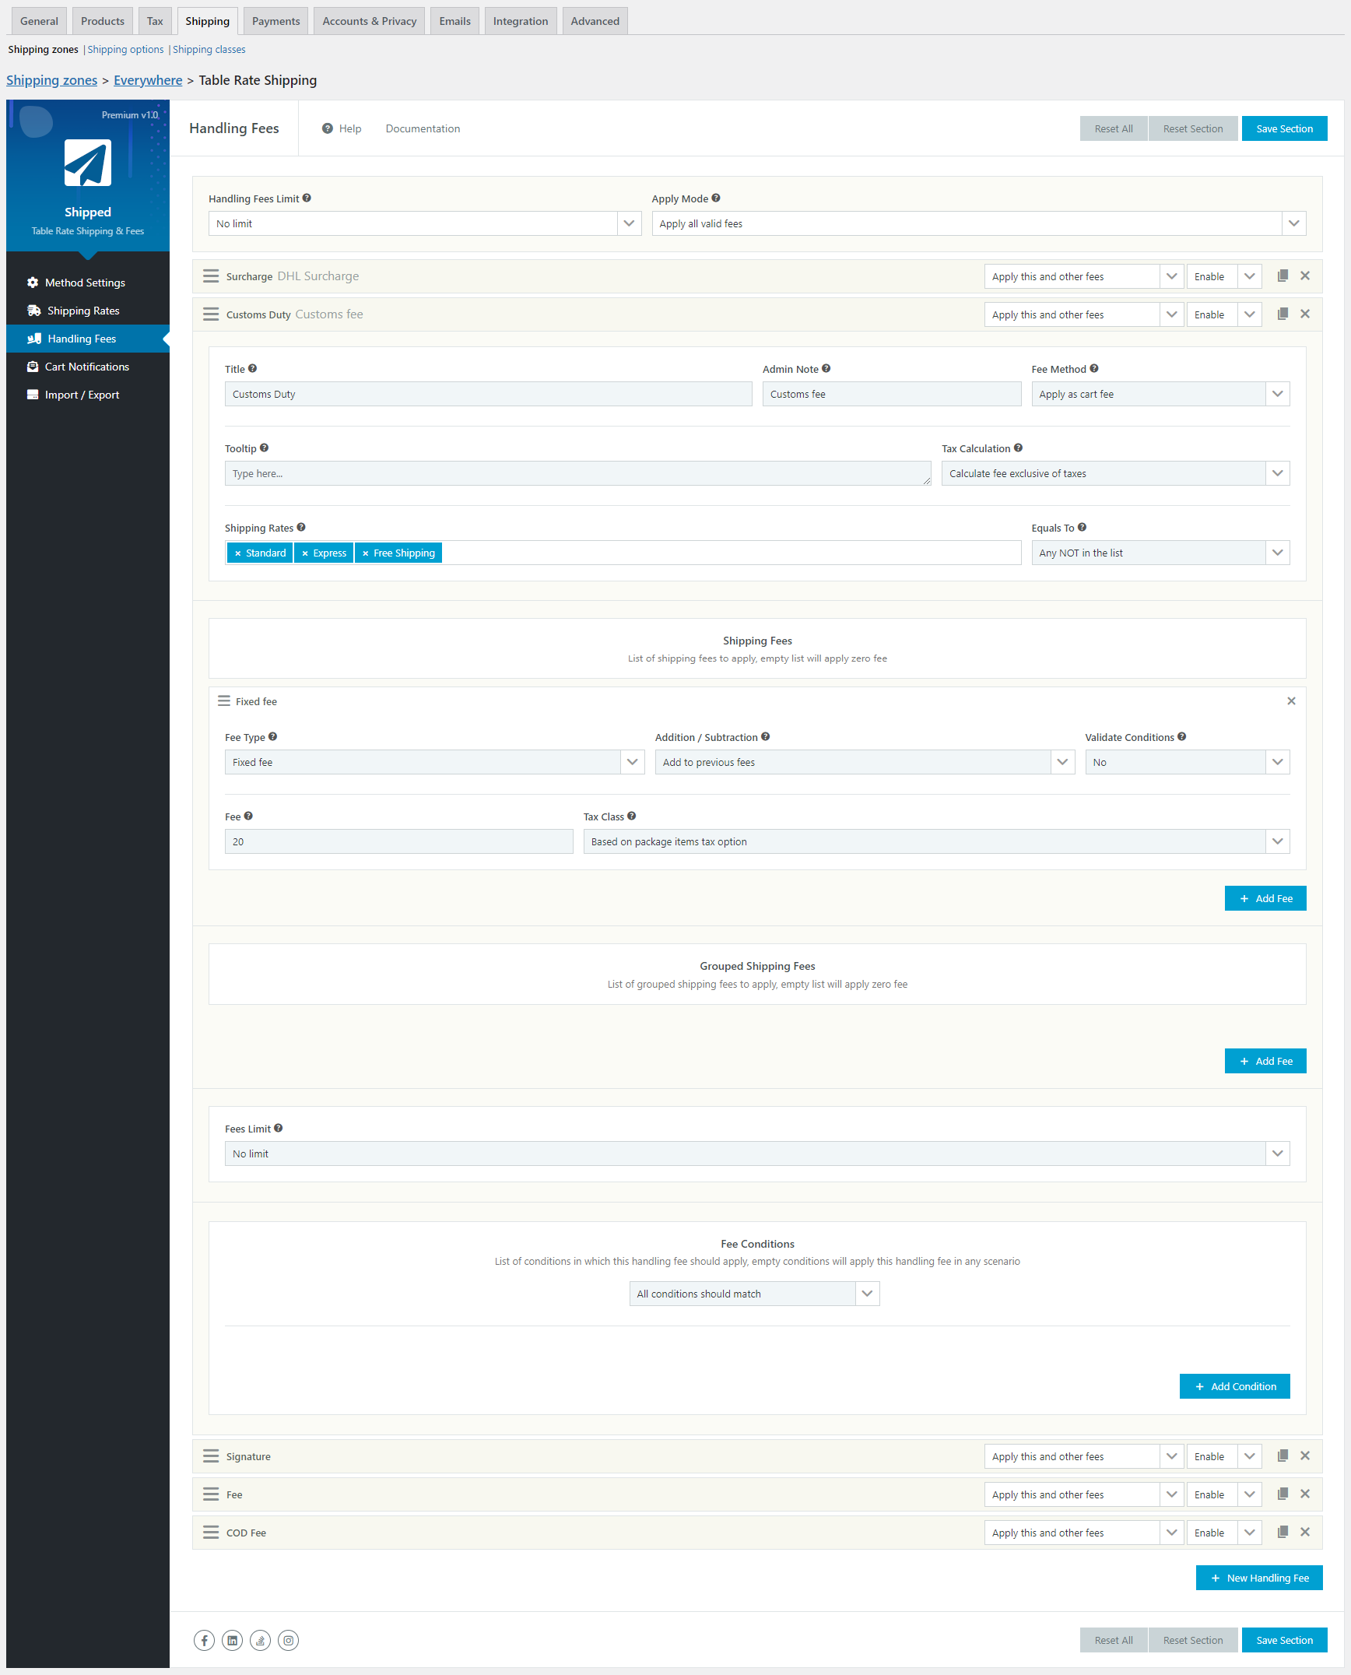The image size is (1351, 1675).
Task: Open the Tax Calculation dropdown
Action: click(1115, 473)
